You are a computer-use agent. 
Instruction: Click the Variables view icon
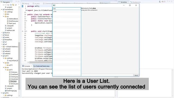(x=119, y=2)
